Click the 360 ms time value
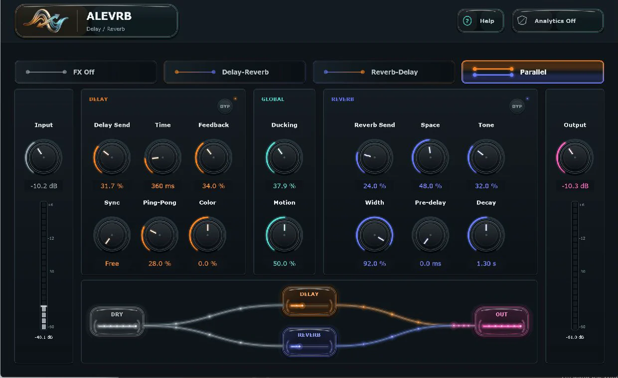618x378 pixels. coord(162,186)
